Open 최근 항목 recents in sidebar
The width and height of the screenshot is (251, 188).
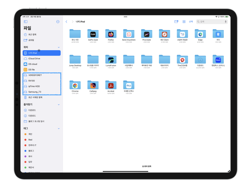pos(42,35)
